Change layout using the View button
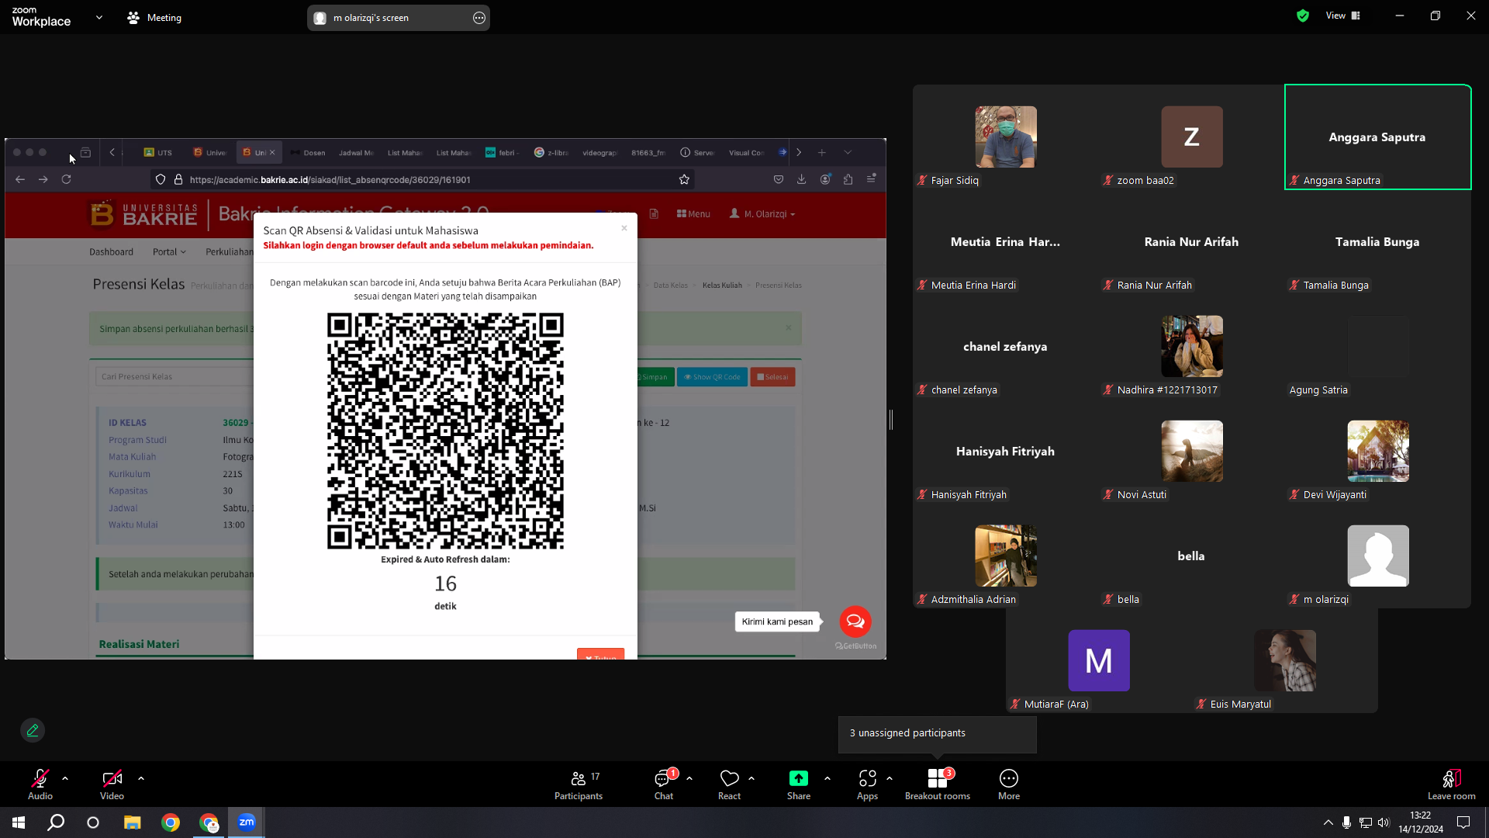This screenshot has height=838, width=1489. (1343, 16)
